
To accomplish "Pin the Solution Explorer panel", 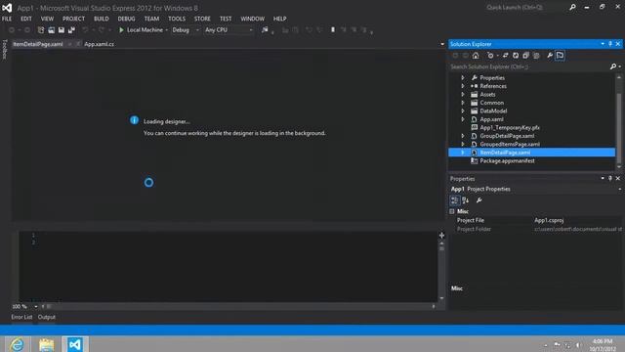I will 610,44.
